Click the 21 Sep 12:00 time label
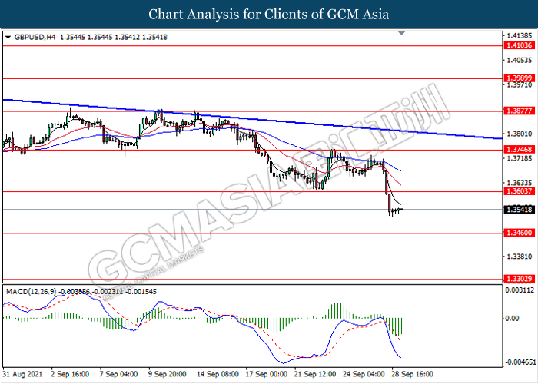This screenshot has width=538, height=384. pos(315,374)
